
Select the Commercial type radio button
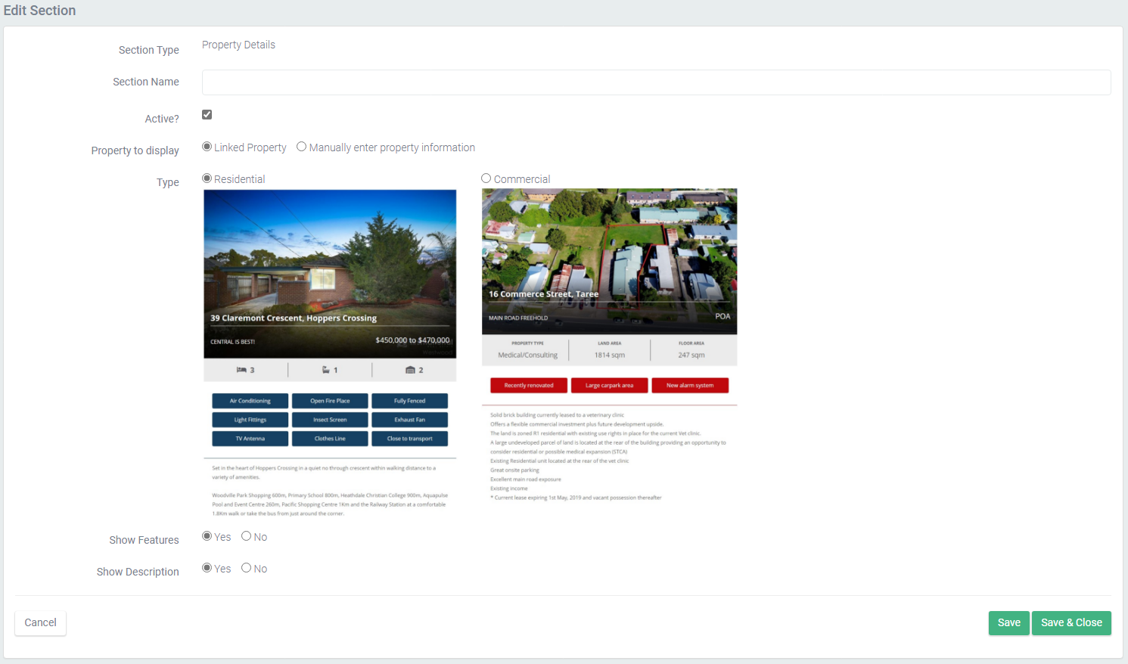[x=486, y=178]
